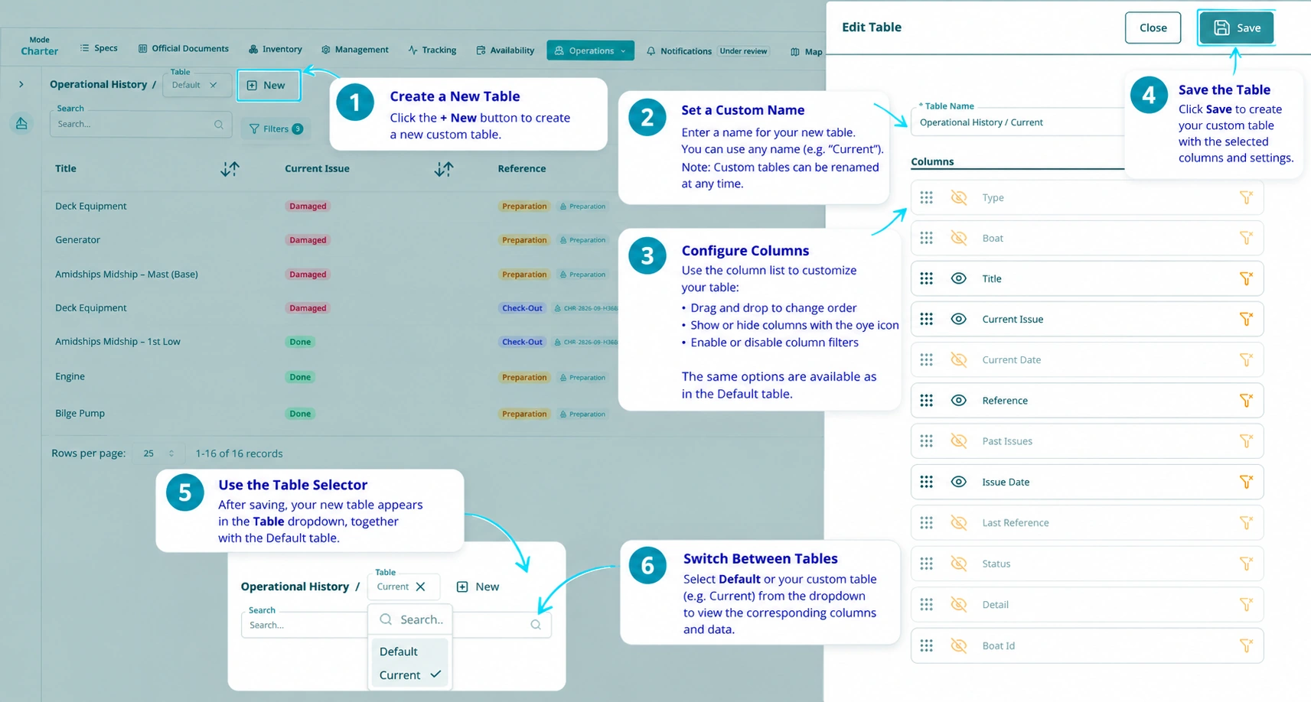
Task: Click filter icon on the Title column row
Action: (x=1246, y=279)
